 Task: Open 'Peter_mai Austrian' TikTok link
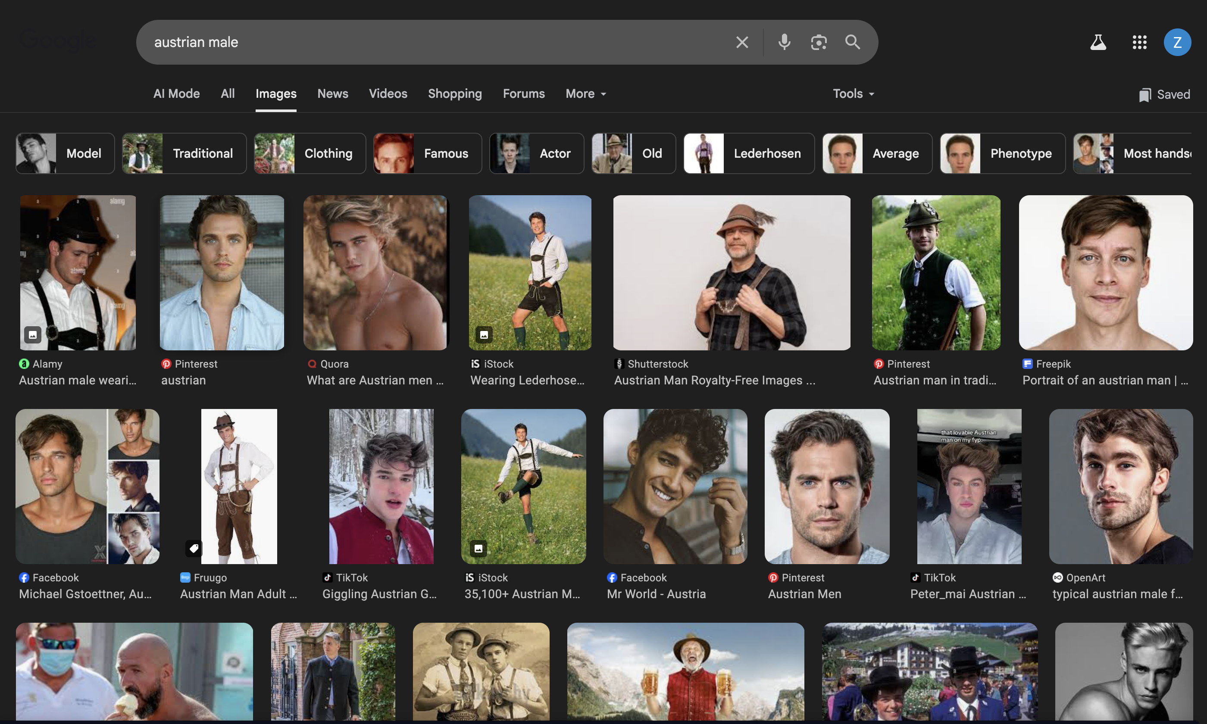(x=968, y=594)
